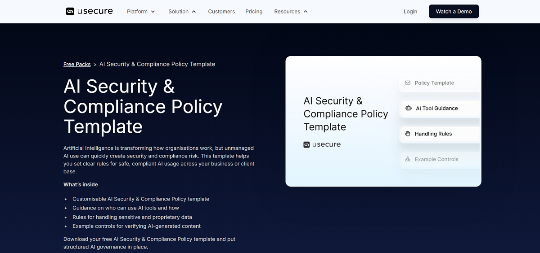
Task: Click the large page heading AI Security & Compliance Policy Template
Action: [x=143, y=106]
